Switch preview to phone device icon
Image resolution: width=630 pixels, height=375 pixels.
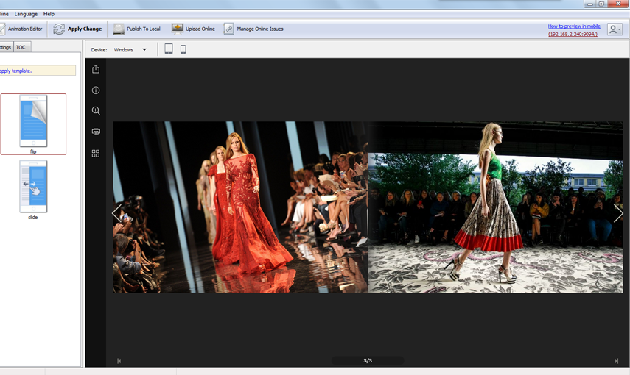click(183, 49)
